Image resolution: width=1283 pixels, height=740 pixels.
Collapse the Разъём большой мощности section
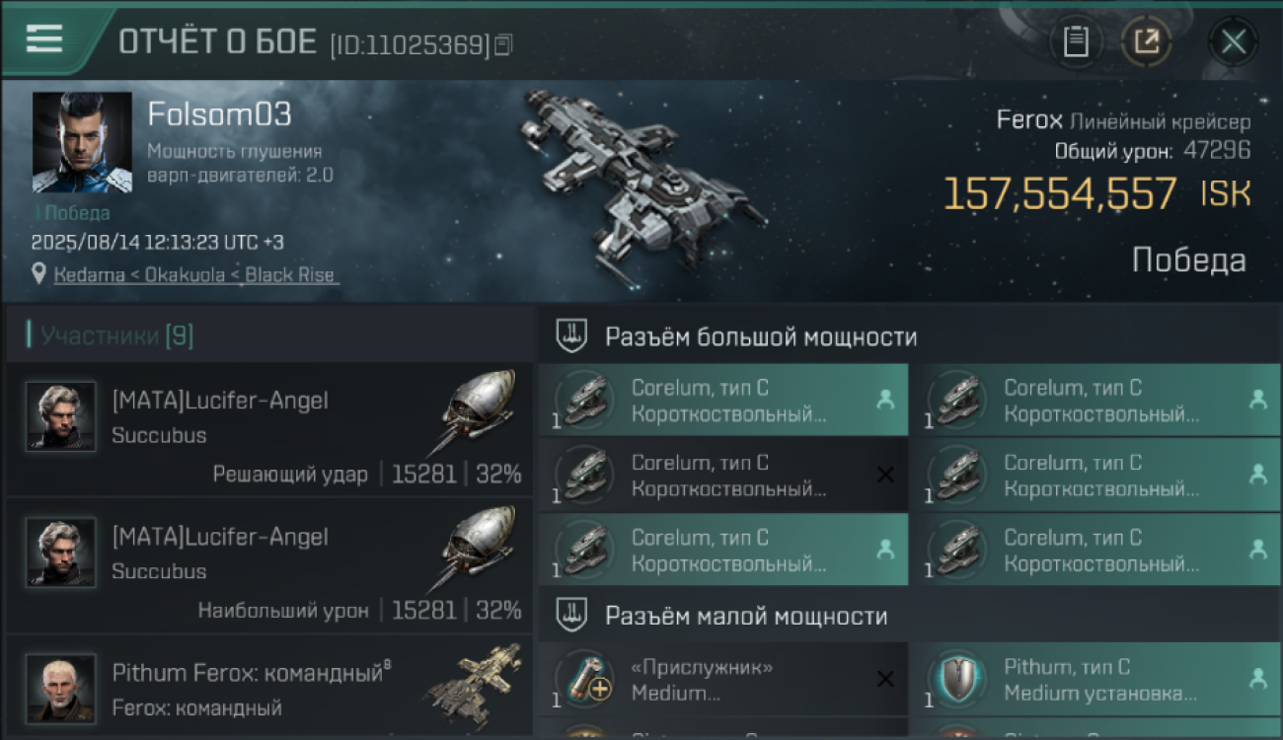[908, 337]
